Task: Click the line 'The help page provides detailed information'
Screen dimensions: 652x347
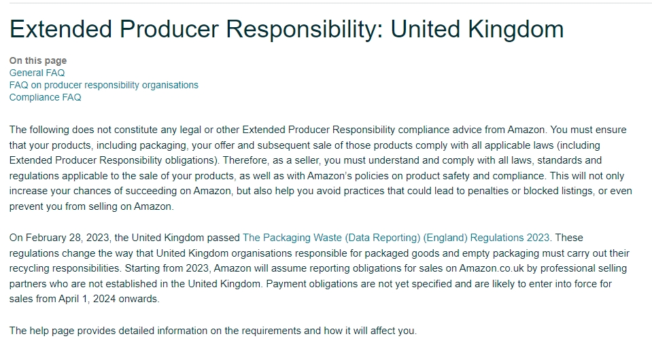Action: click(x=213, y=331)
